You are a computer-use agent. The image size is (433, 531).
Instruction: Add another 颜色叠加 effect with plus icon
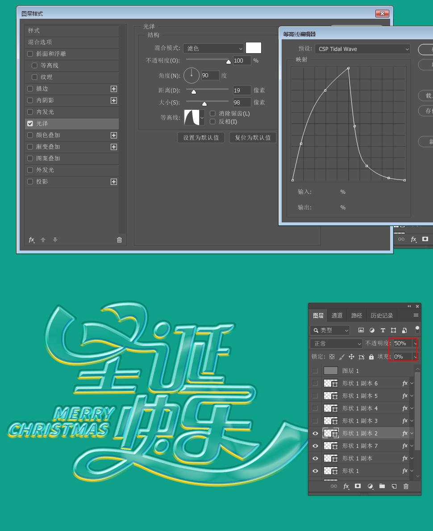coord(114,135)
